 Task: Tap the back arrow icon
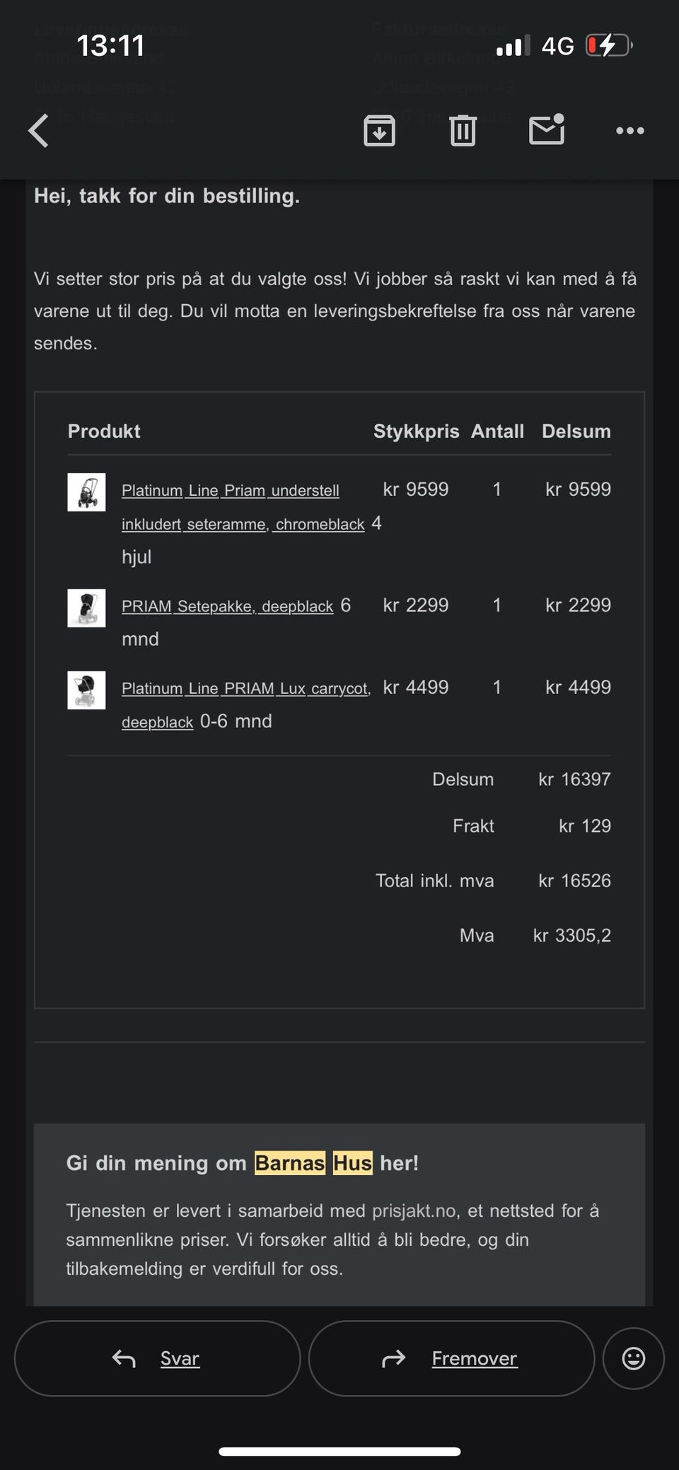[x=39, y=131]
